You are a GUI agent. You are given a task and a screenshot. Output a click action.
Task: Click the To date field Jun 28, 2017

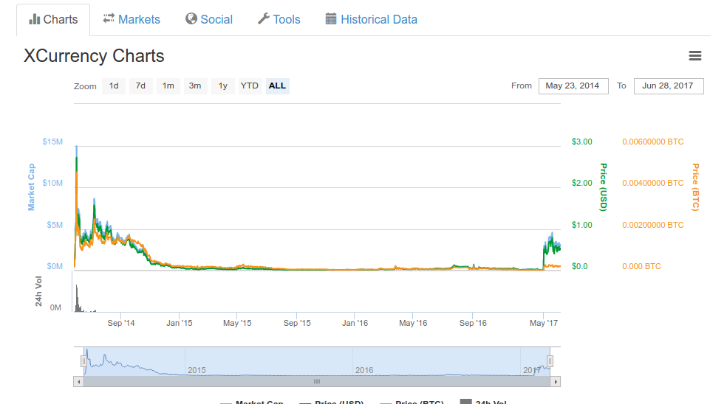tap(668, 86)
